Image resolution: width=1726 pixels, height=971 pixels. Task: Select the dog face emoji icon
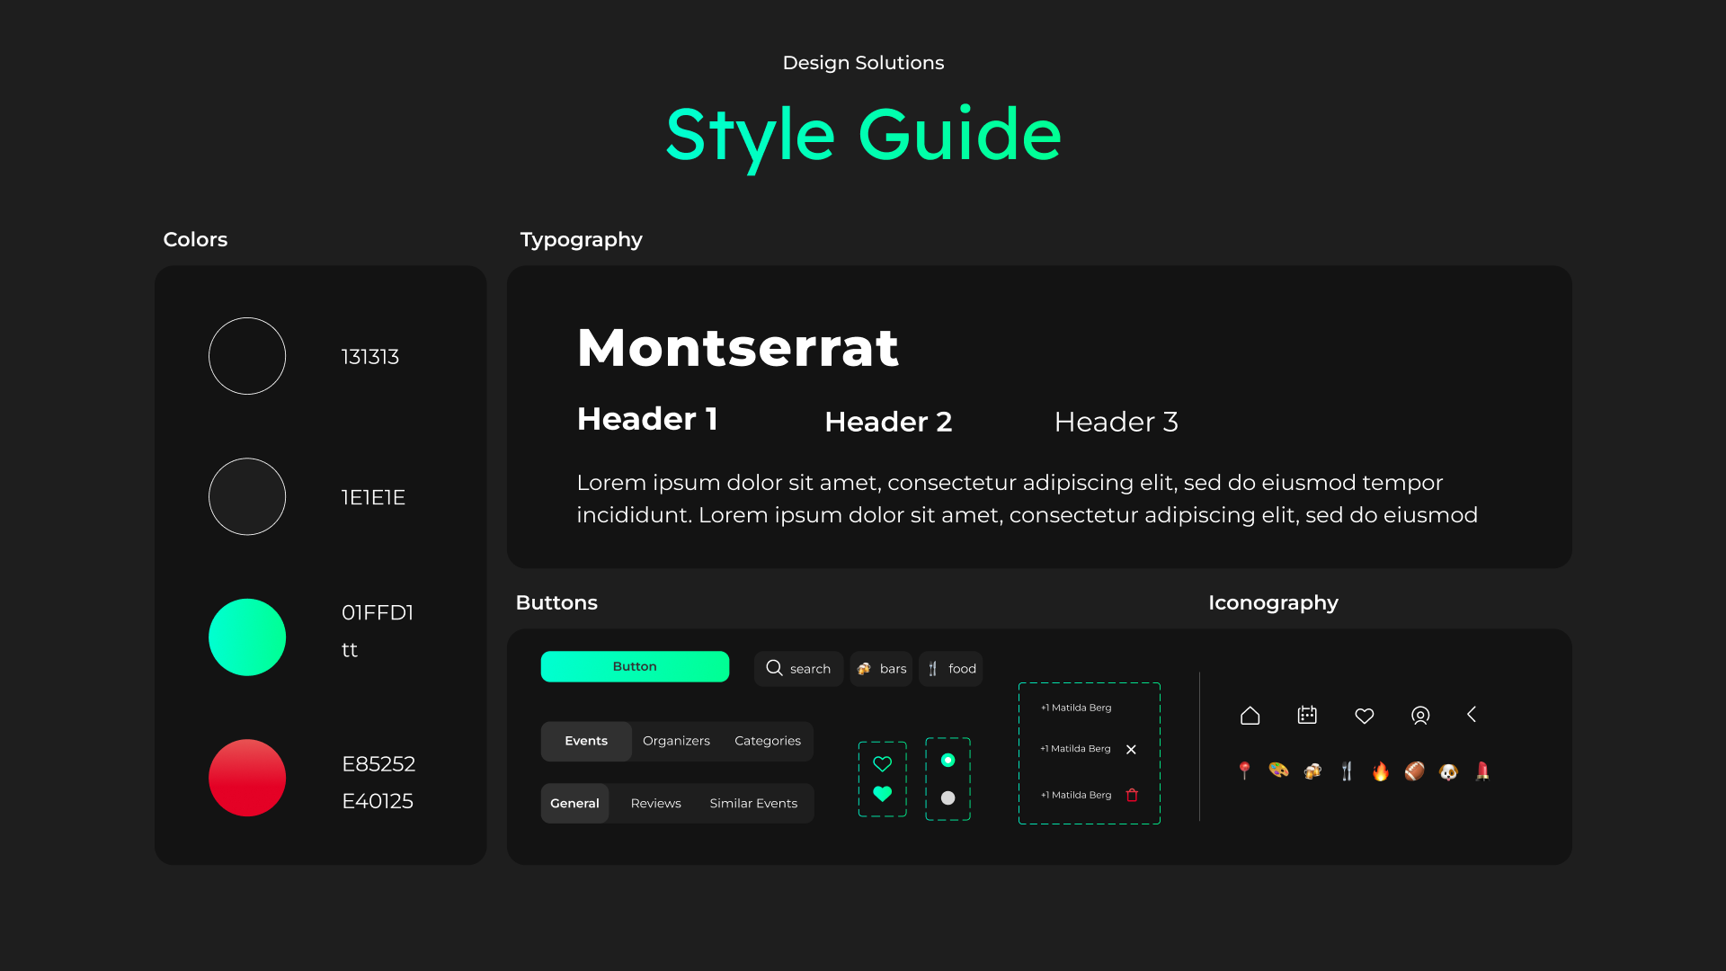(x=1448, y=771)
